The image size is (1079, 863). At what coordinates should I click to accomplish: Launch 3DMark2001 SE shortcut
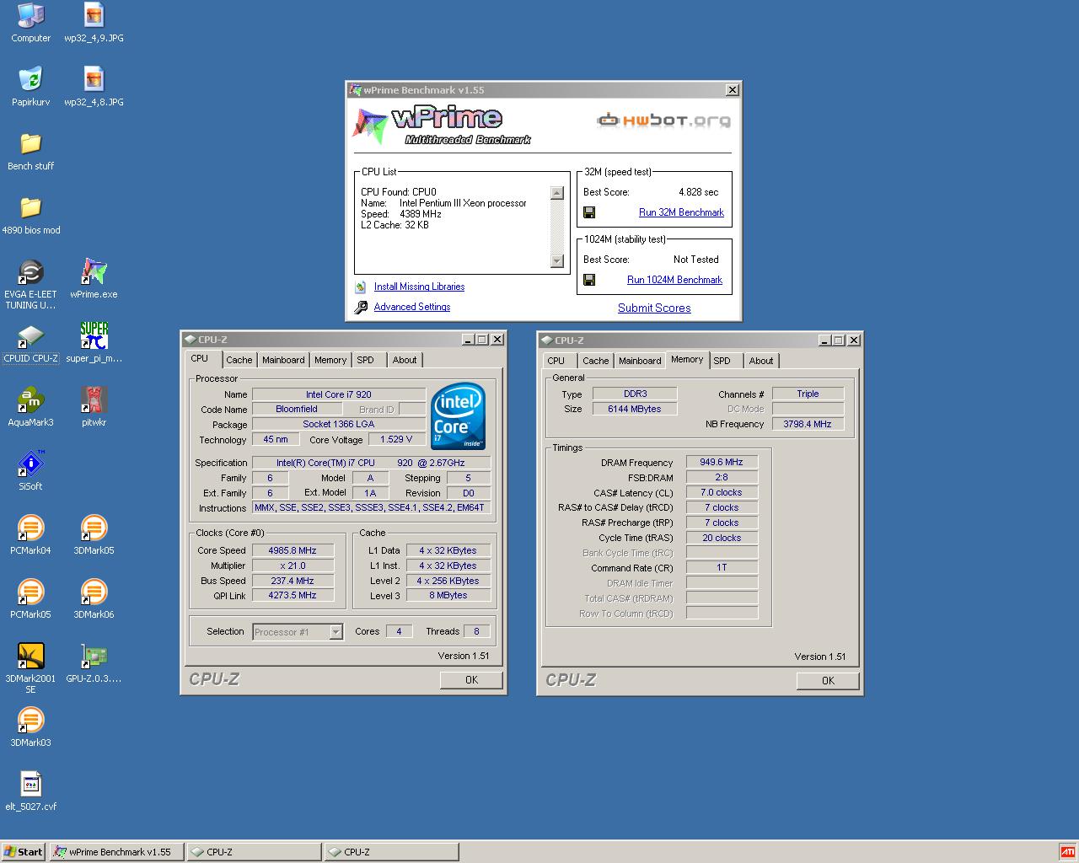(30, 668)
